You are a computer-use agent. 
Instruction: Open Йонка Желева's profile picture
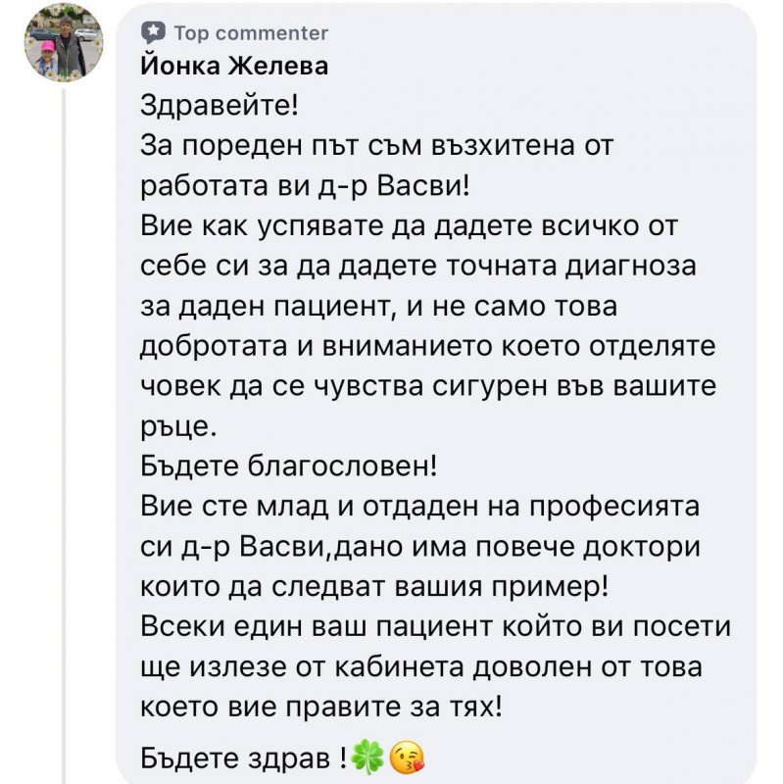64,42
